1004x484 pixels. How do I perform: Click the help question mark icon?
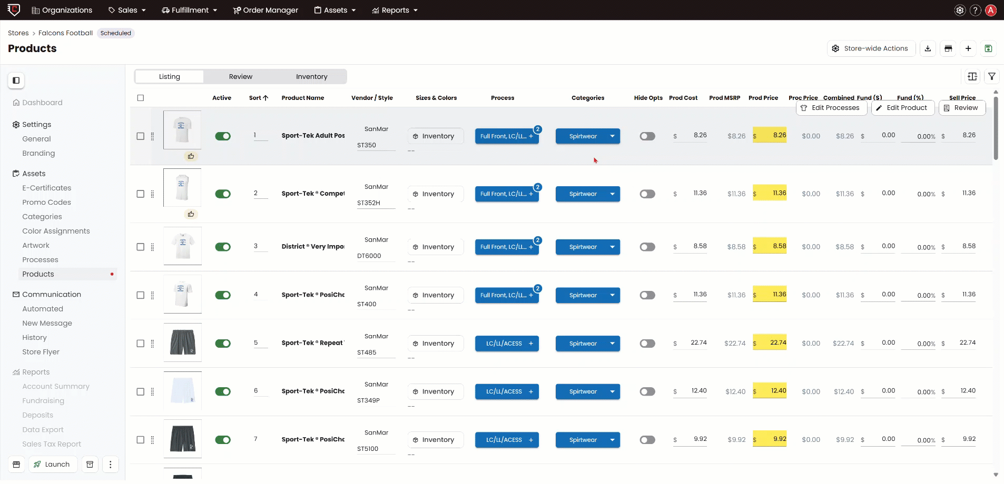pos(976,10)
